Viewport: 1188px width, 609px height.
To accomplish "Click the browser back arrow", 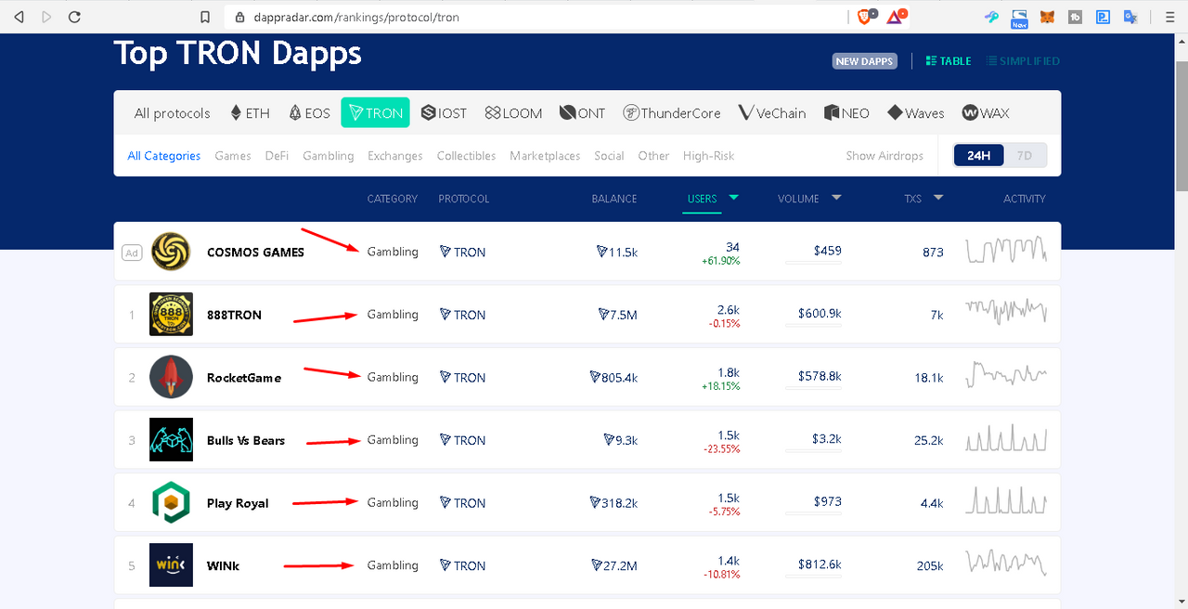I will 19,17.
